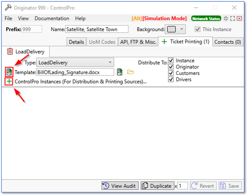This screenshot has width=248, height=196.
Task: Uncheck the Customers distribution checkbox
Action: [x=171, y=73]
